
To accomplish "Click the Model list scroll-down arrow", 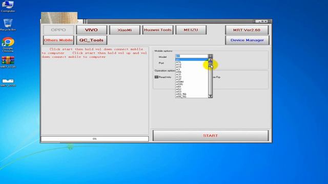I will point(210,96).
